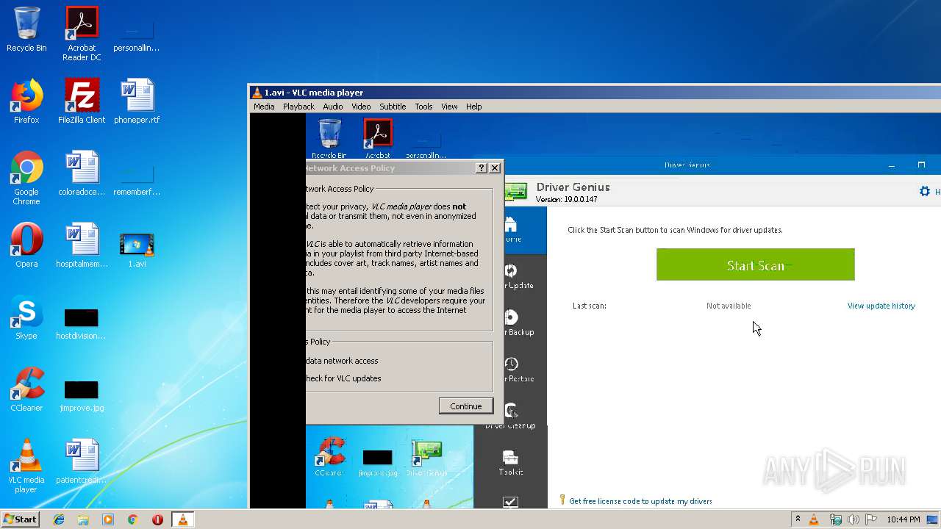Image resolution: width=941 pixels, height=529 pixels.
Task: Open Toolkit sidebar item
Action: tap(511, 462)
